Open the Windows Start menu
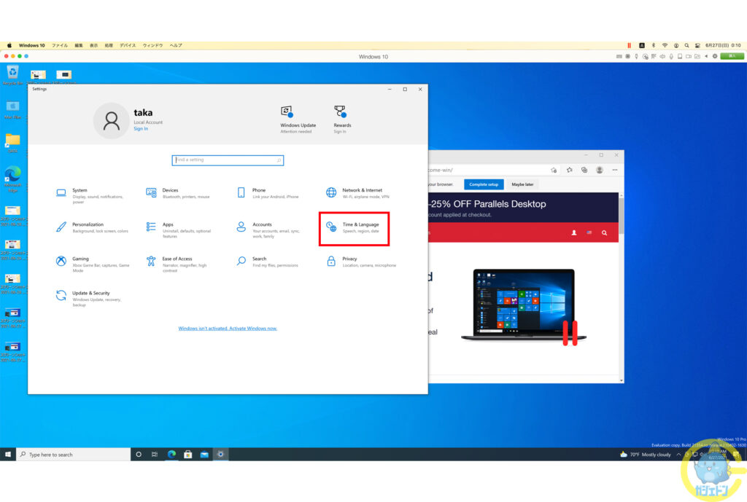This screenshot has width=747, height=502. (x=7, y=455)
